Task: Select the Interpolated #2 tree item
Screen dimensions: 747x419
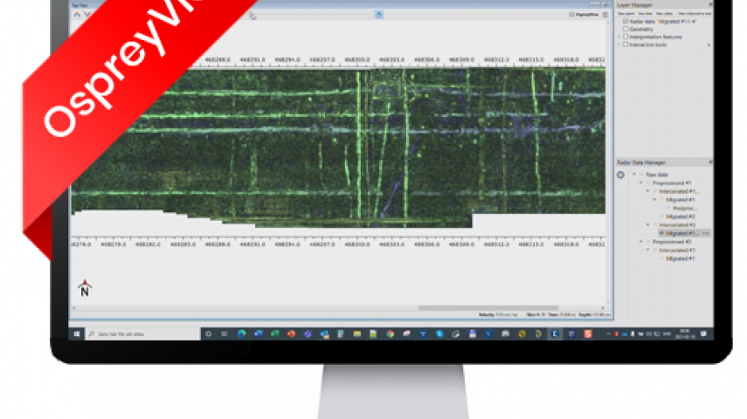Action: (x=677, y=224)
